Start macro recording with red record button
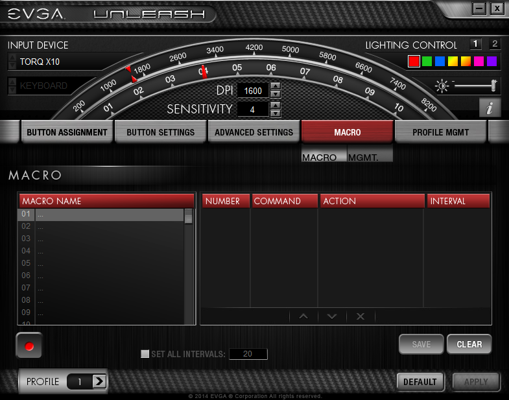This screenshot has height=400, width=509. pos(29,346)
